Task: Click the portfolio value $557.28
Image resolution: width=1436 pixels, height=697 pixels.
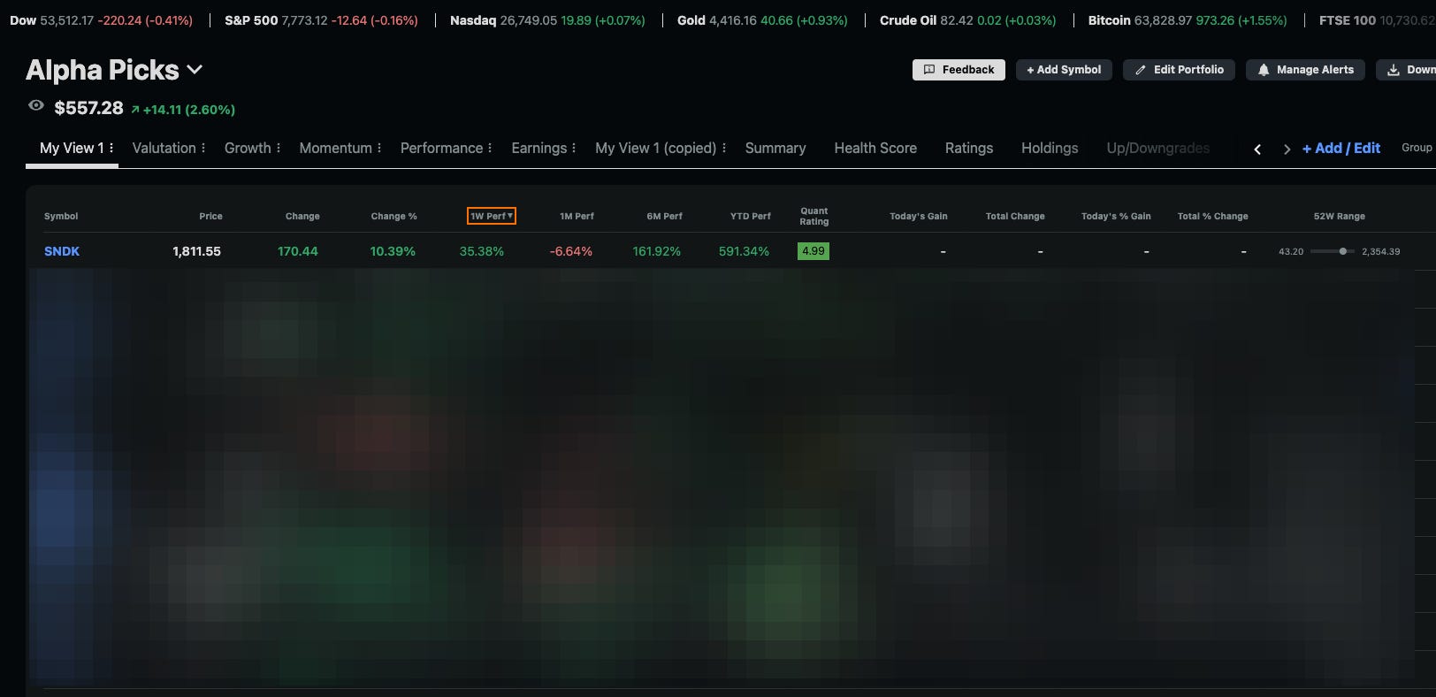Action: (88, 108)
